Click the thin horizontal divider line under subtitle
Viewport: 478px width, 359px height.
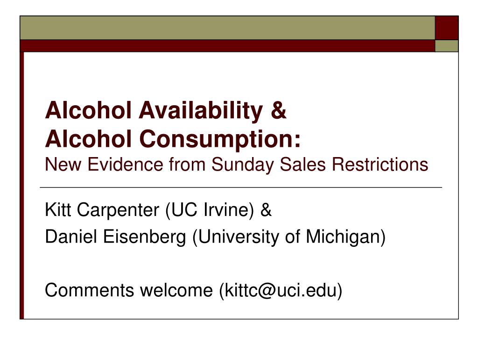[x=241, y=187]
